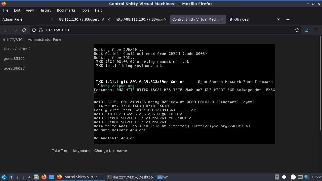This screenshot has width=322, height=181.
Task: Open the system start menu
Action: (4, 177)
